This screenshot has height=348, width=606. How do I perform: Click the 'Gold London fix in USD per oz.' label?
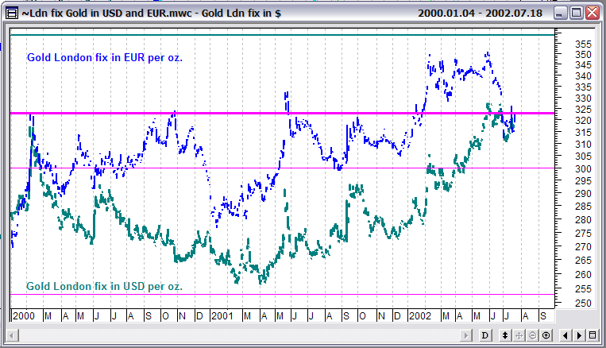coord(104,285)
